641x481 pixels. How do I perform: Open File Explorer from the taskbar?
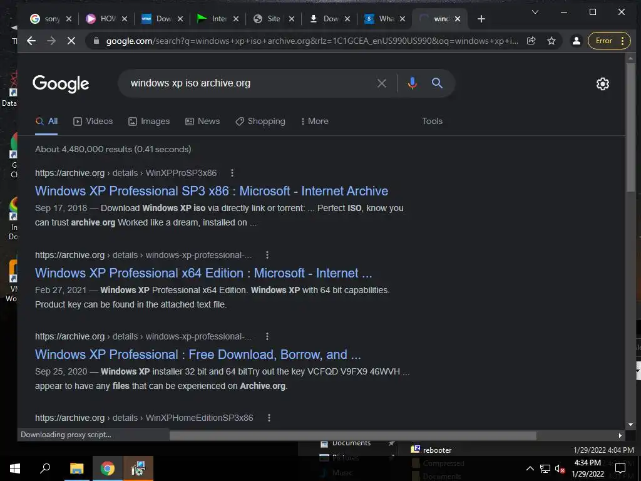tap(76, 468)
